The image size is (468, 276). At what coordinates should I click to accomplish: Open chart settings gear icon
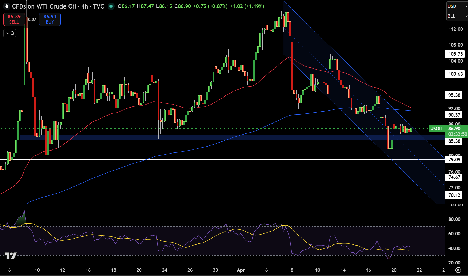click(458, 270)
